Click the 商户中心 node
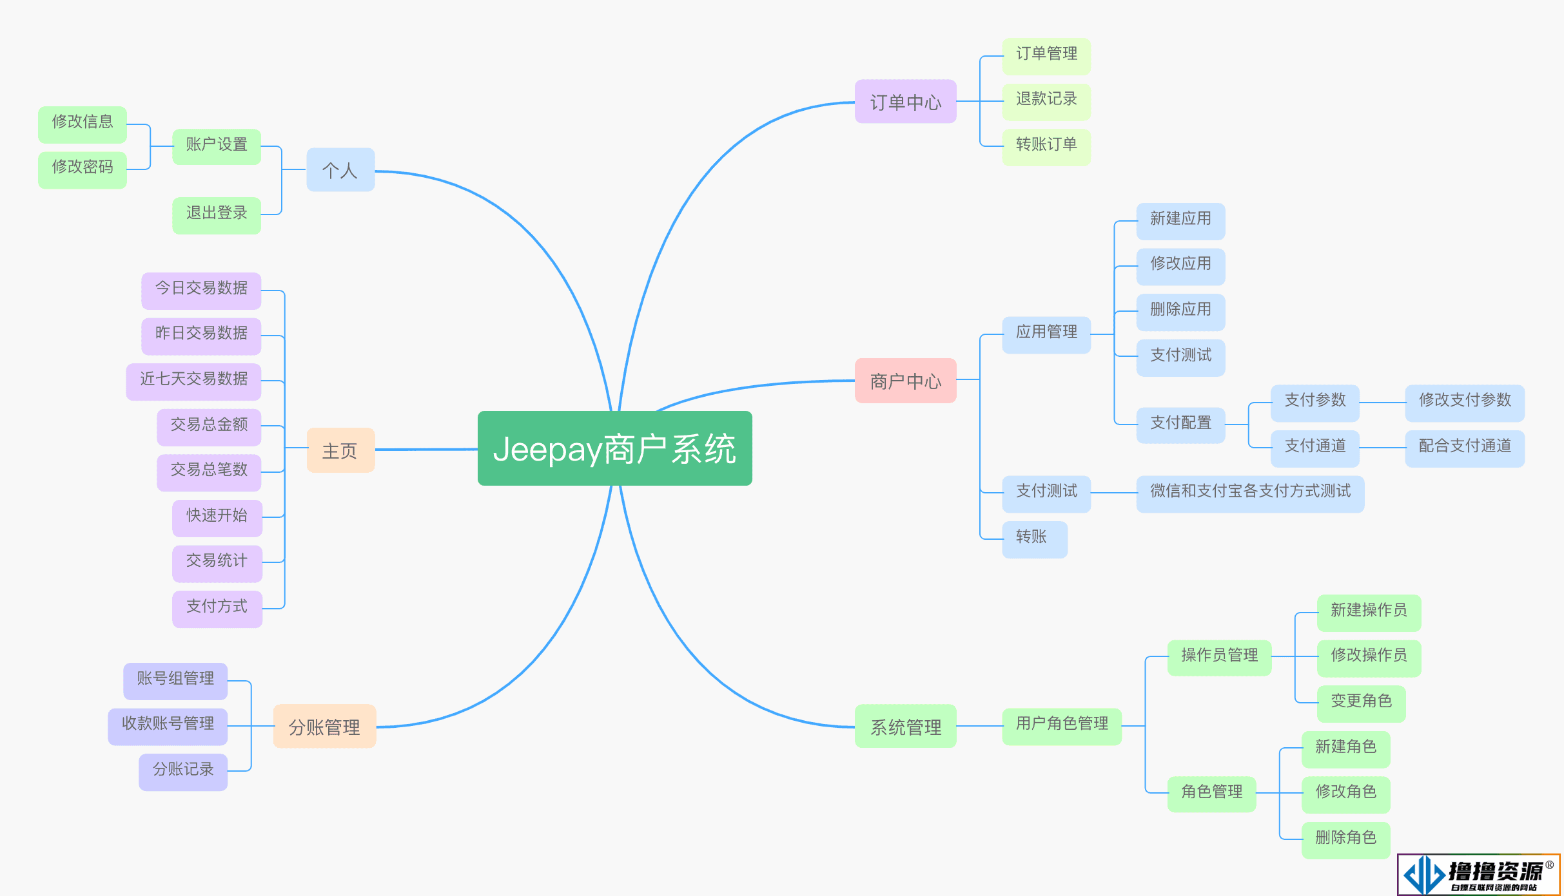Screen dimensions: 1564x896 (905, 381)
